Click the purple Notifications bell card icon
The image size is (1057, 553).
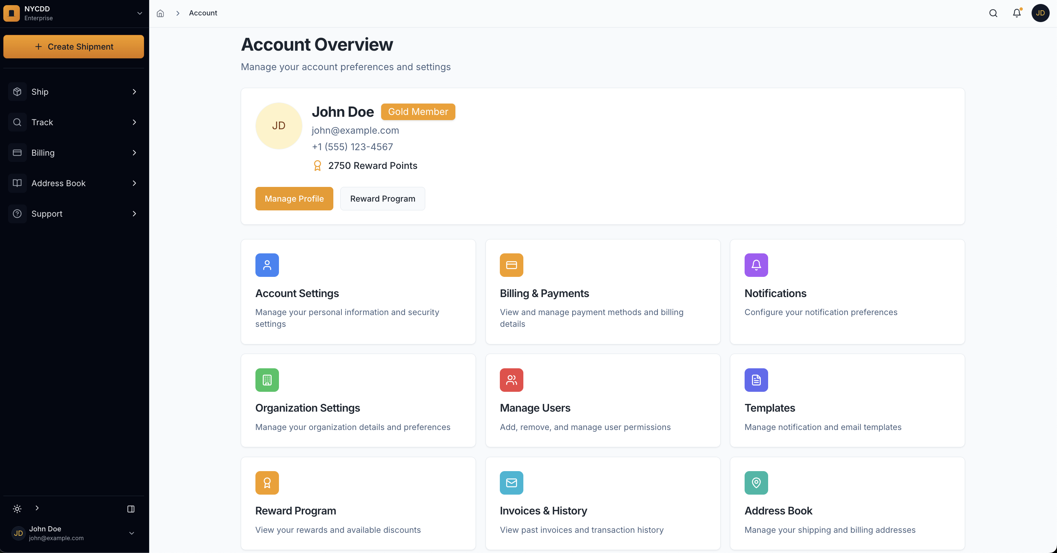pos(756,265)
